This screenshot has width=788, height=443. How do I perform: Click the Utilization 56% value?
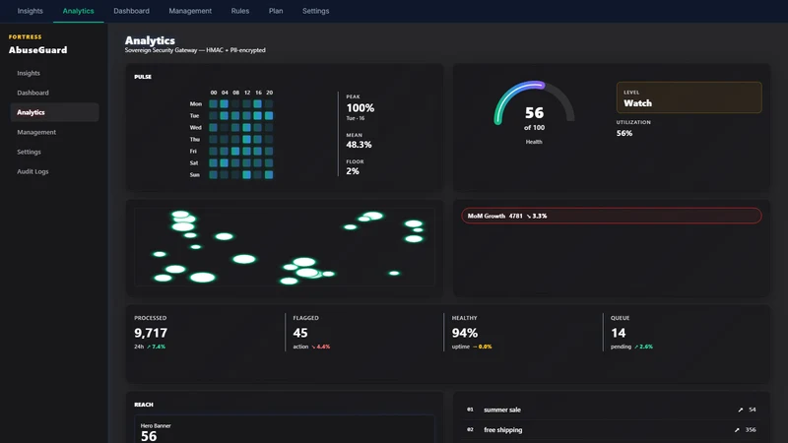624,133
